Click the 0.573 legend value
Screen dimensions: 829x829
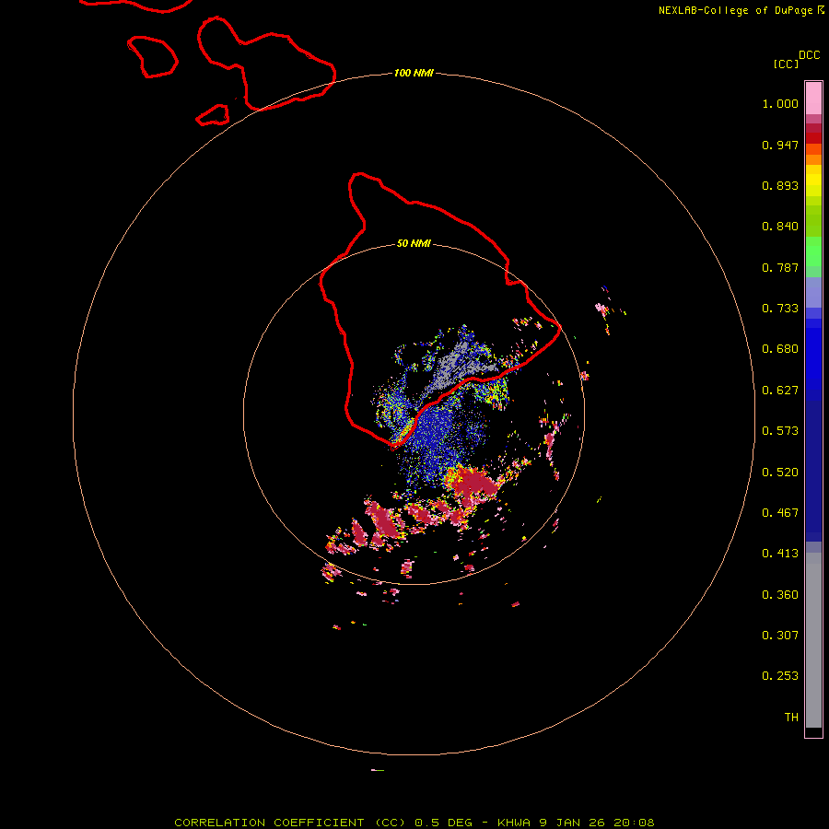(780, 431)
